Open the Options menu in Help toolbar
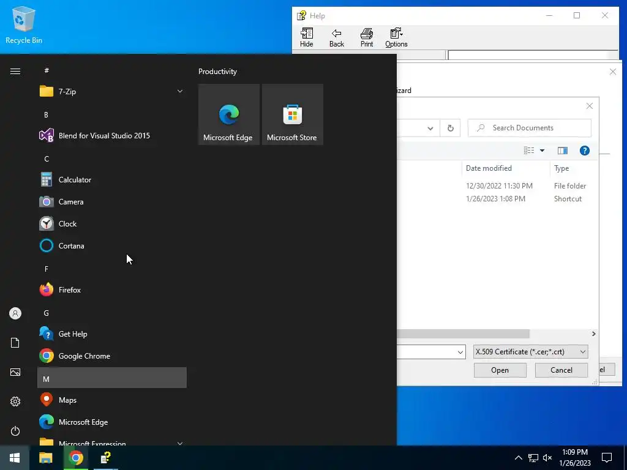This screenshot has height=470, width=627. pos(396,37)
